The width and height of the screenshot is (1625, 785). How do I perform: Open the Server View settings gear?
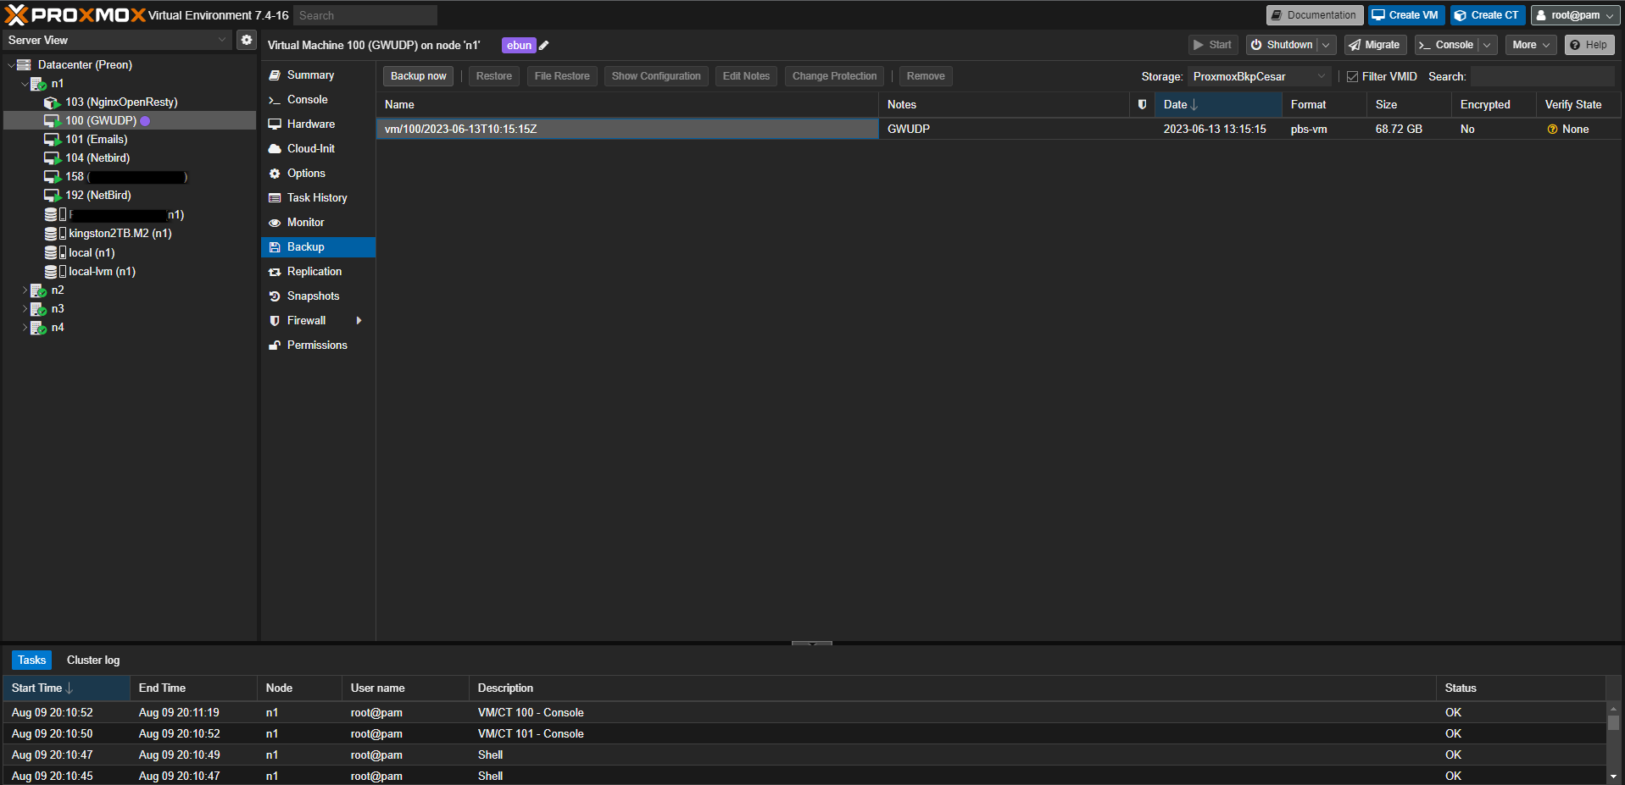click(x=246, y=40)
